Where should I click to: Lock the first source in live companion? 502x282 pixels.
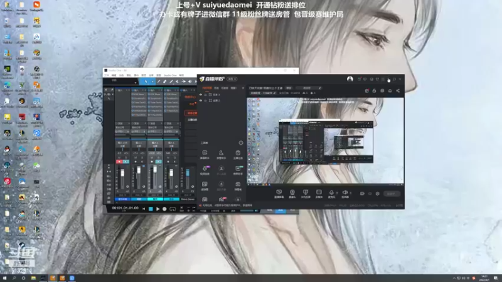tap(206, 95)
